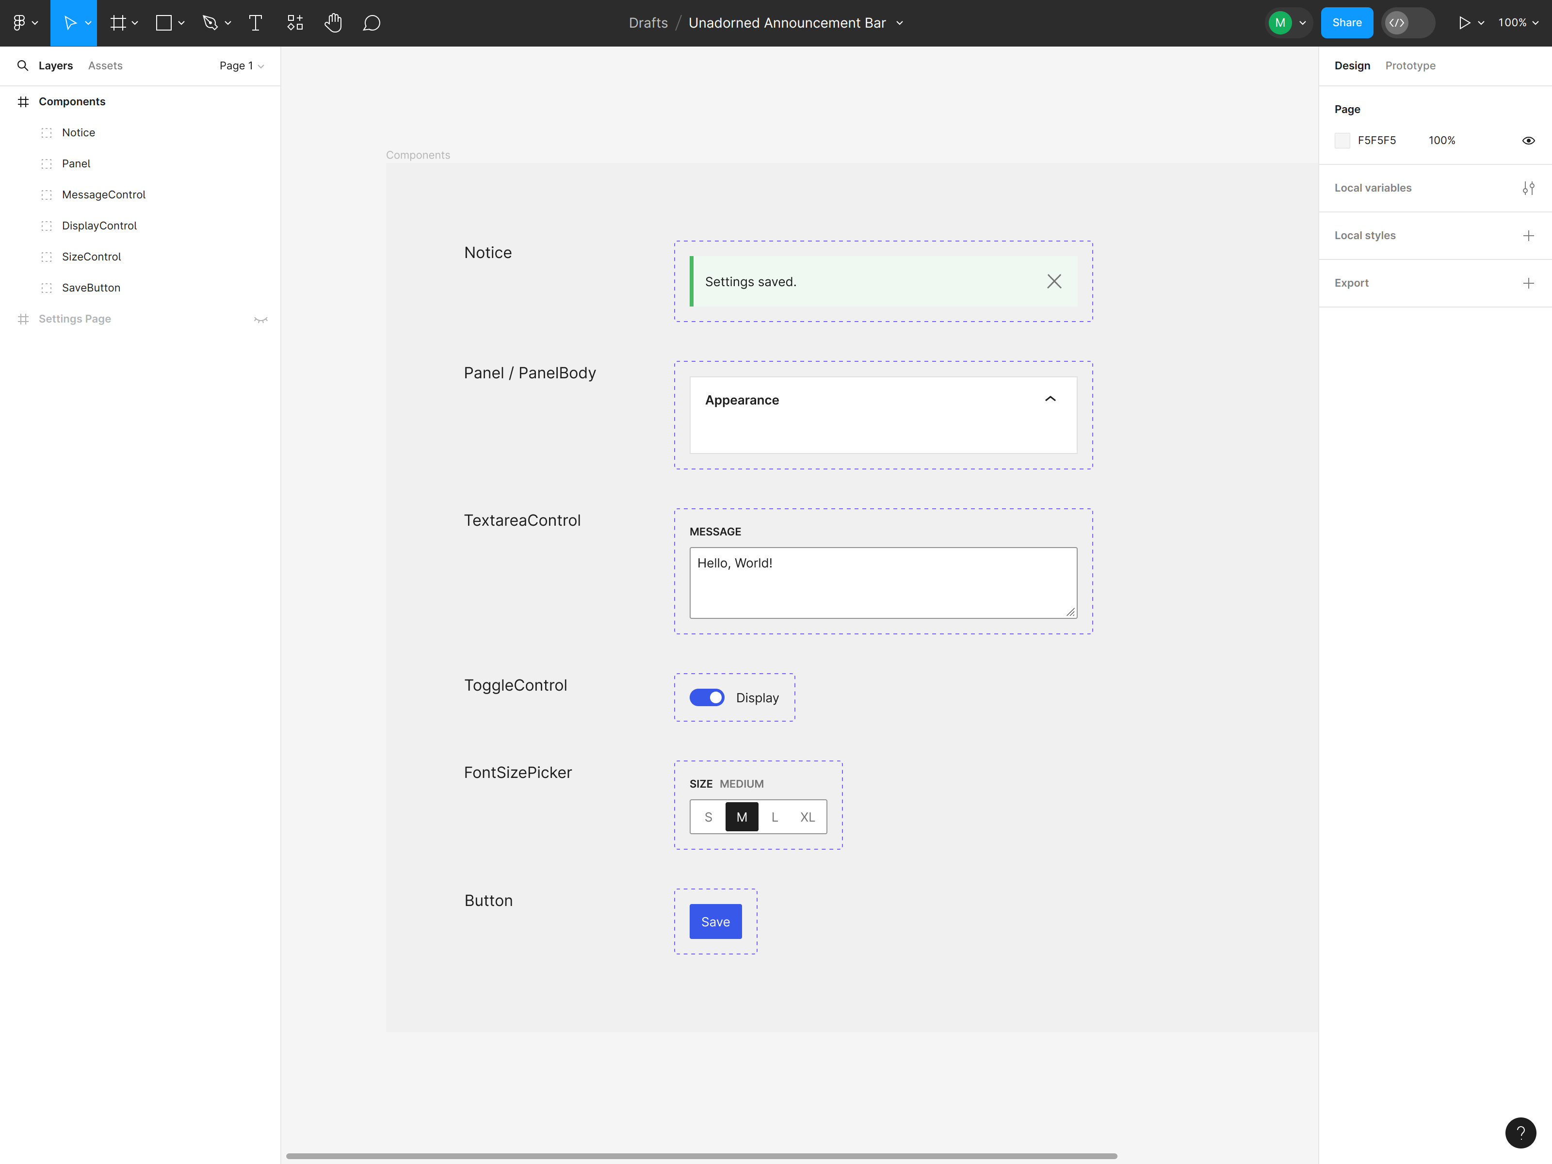The height and width of the screenshot is (1164, 1552).
Task: Expand main menu chevron
Action: [35, 23]
